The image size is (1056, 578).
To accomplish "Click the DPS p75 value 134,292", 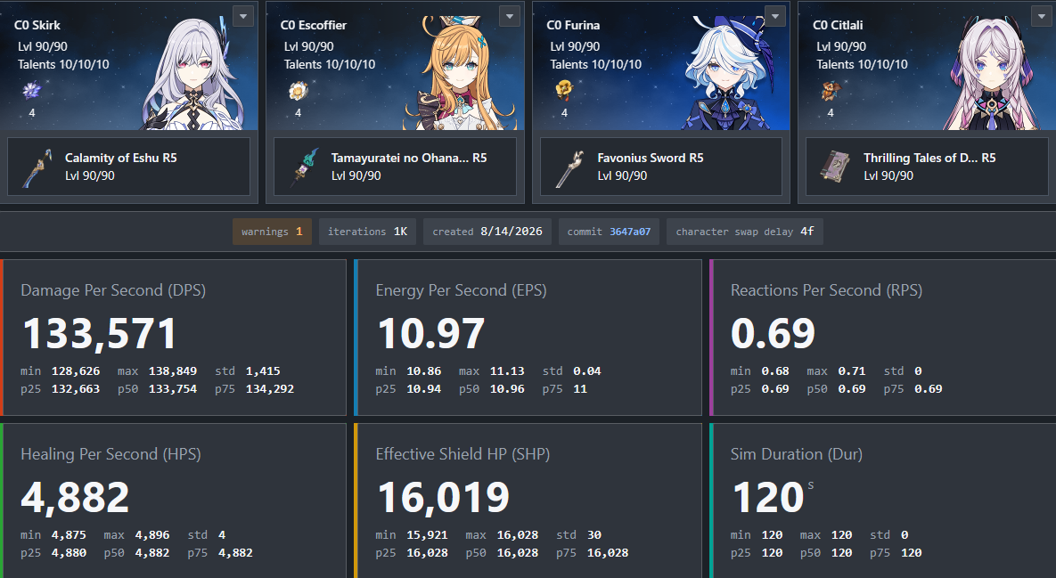I will (x=269, y=389).
